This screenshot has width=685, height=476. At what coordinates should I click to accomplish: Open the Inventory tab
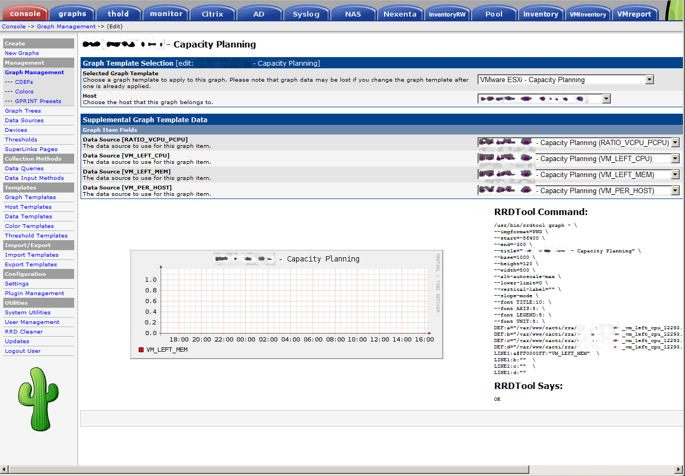tap(541, 14)
